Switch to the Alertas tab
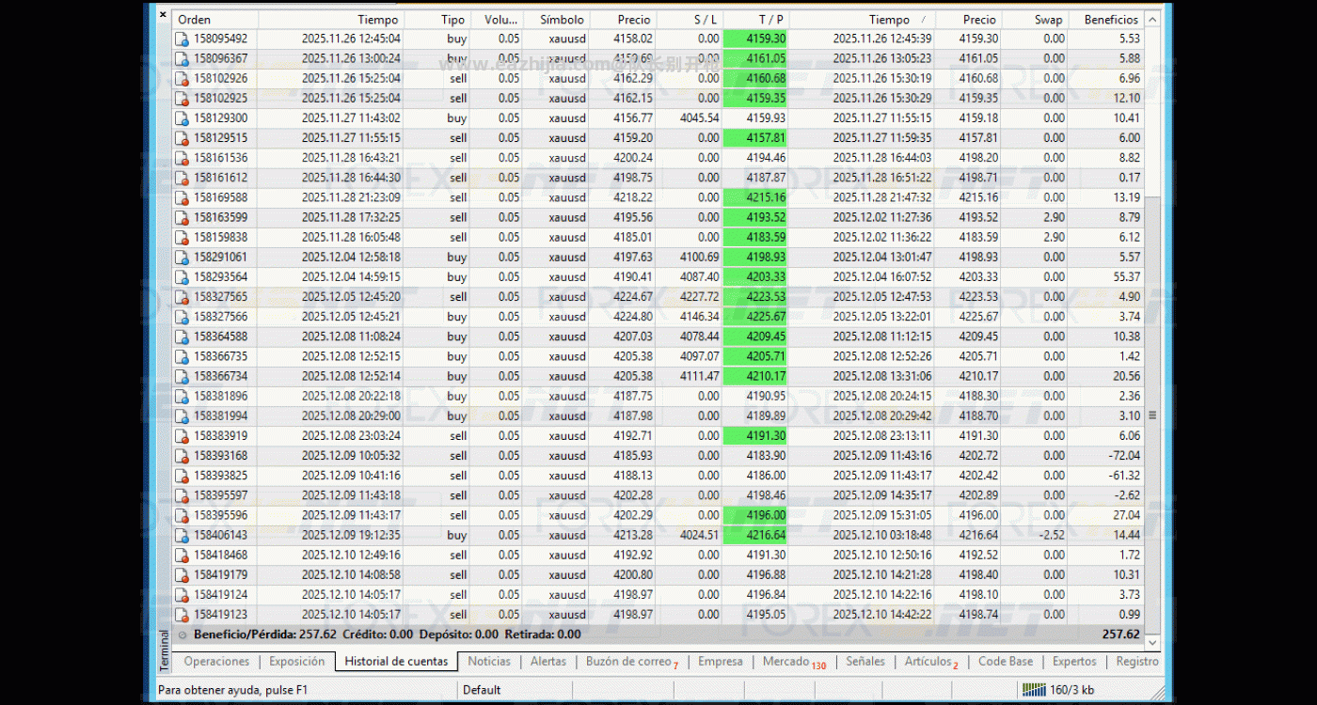This screenshot has width=1317, height=705. [548, 662]
